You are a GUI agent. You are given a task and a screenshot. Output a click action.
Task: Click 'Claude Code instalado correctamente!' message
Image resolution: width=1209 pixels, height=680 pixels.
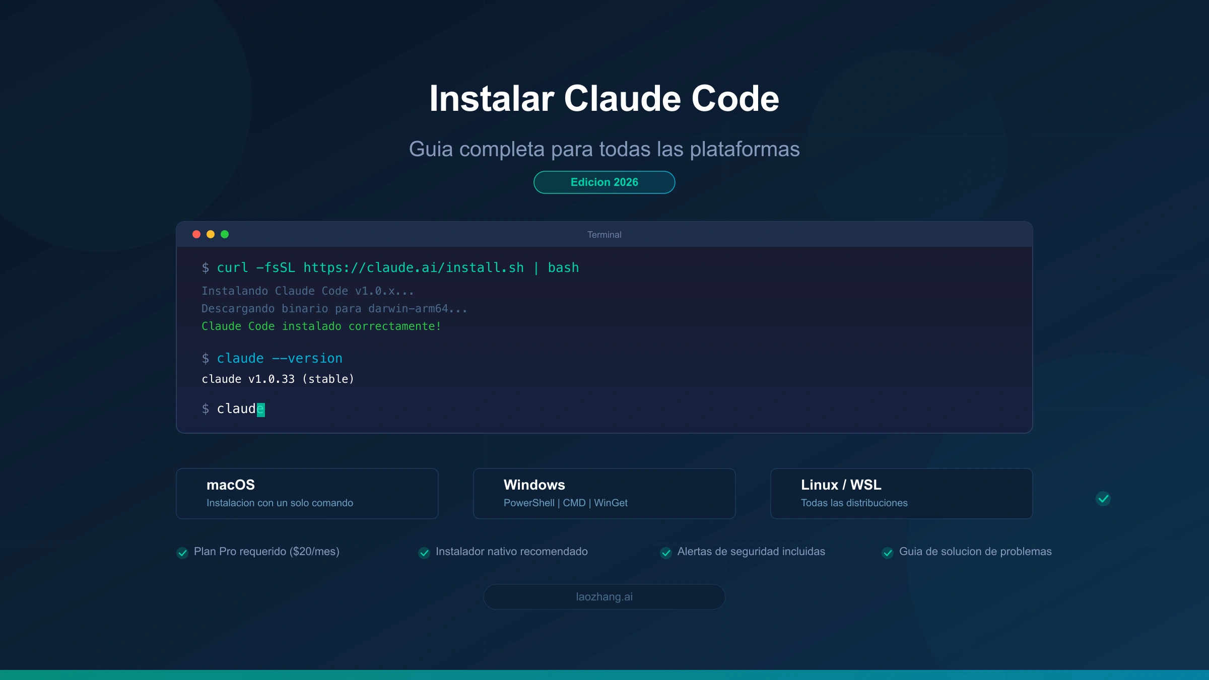click(321, 326)
